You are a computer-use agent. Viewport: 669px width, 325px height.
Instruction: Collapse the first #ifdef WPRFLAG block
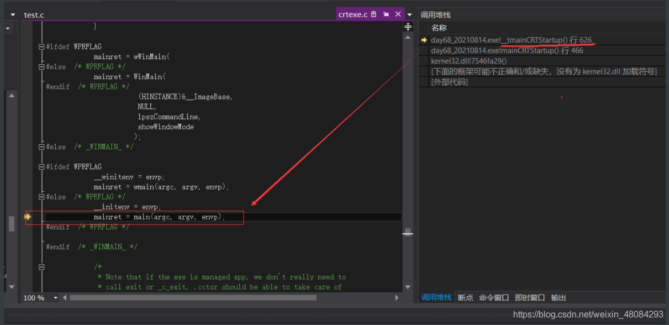41,47
